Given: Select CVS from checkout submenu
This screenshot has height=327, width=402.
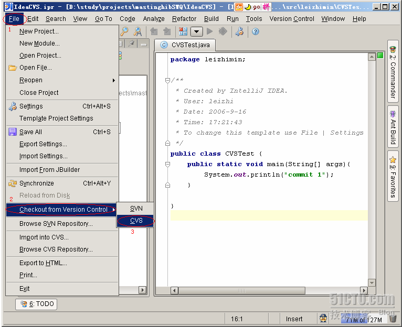Looking at the screenshot, I should (x=136, y=221).
